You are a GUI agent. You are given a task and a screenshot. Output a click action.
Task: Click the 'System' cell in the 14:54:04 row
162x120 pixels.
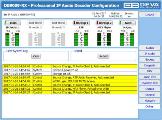pyautogui.click(x=42, y=74)
